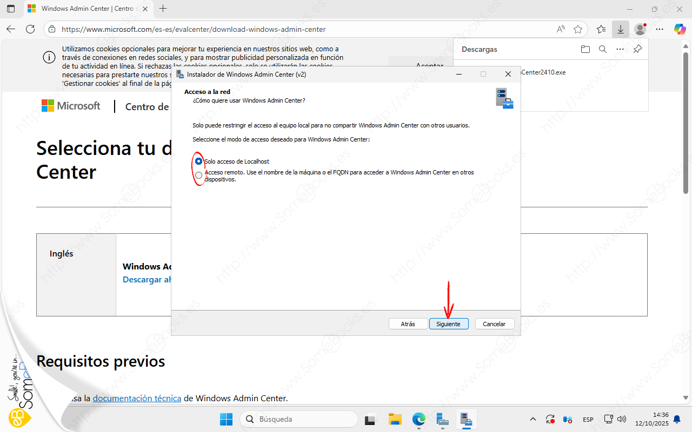Image resolution: width=692 pixels, height=432 pixels.
Task: Open the Downloads toolbar icon
Action: pos(620,29)
